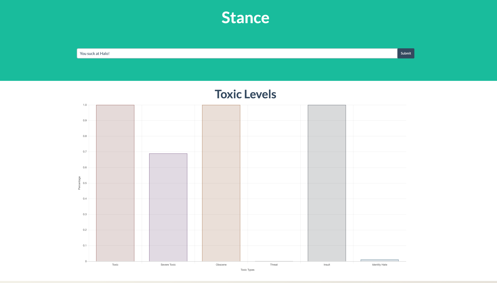
Task: Click the 'Insult' x-axis label
Action: click(327, 265)
